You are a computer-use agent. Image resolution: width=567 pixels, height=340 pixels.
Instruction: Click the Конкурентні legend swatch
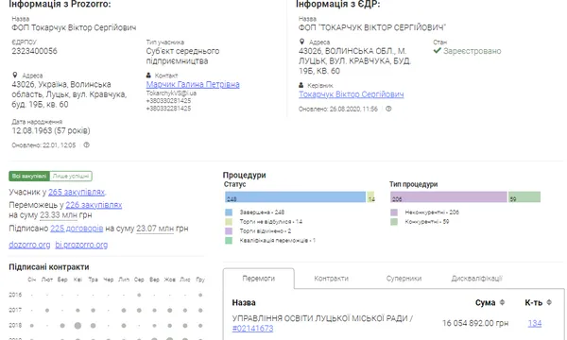pyautogui.click(x=394, y=222)
